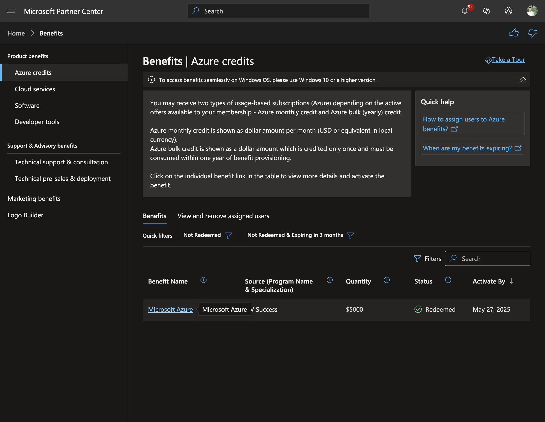Open When are my benefits expiring link
This screenshot has height=422, width=545.
[x=472, y=148]
